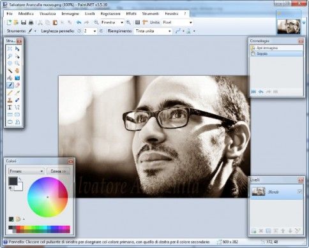
Task: Click Duplicate Layer button in Livelli
Action: (268, 231)
